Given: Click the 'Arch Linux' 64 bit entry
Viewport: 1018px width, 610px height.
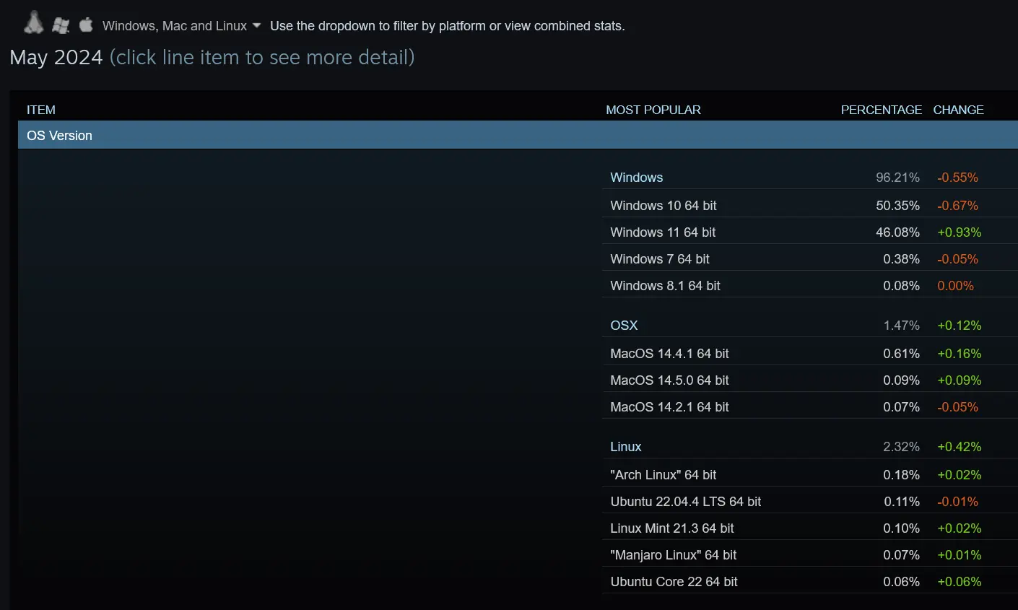Looking at the screenshot, I should coord(664,474).
